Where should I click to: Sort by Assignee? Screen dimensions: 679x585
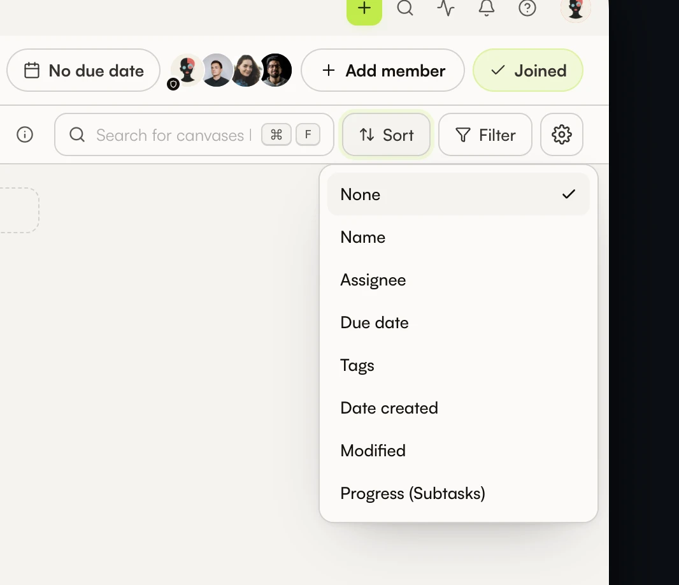coord(458,280)
